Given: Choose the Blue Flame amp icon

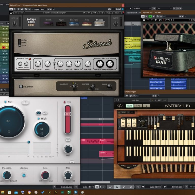Looking at the screenshot, I should pos(74,24).
